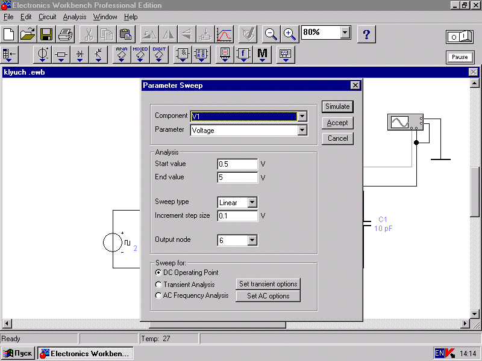Open Sources parts bin
Screen dimensions: 482x361
[42, 55]
